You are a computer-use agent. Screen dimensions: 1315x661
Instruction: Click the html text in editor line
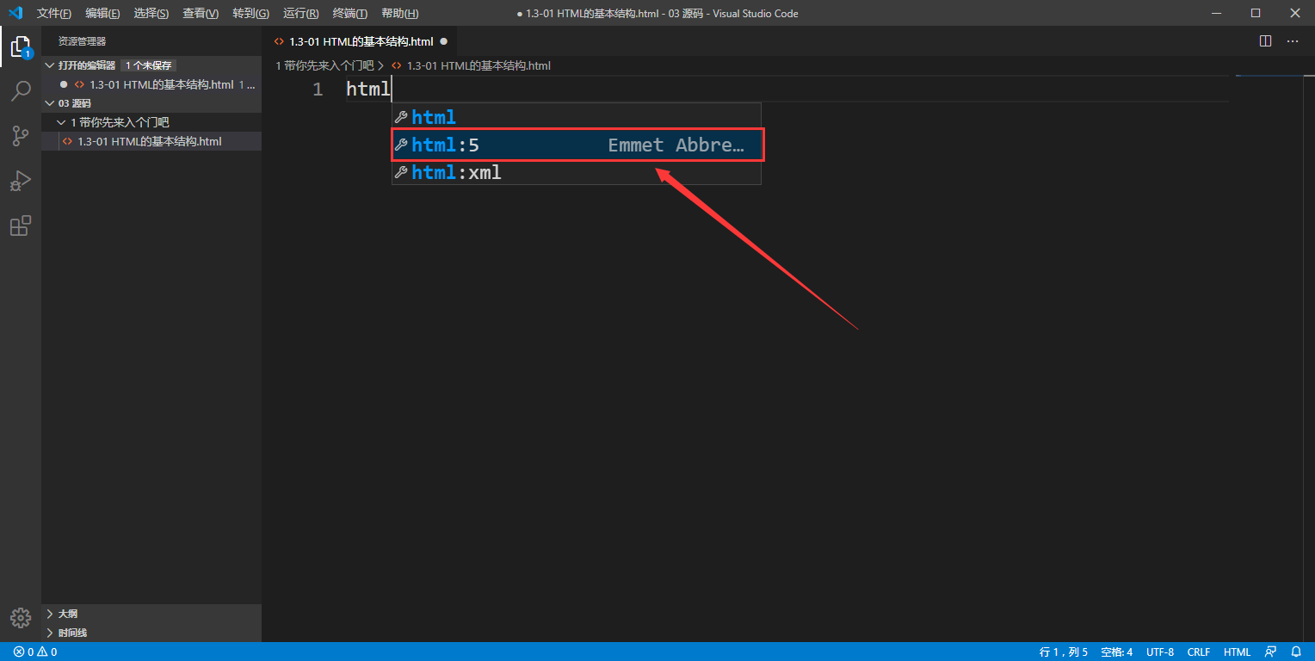click(368, 89)
